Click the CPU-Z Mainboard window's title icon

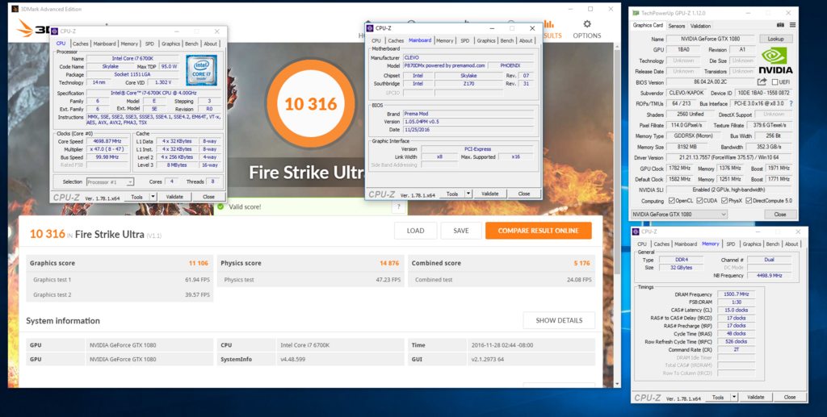[x=370, y=28]
